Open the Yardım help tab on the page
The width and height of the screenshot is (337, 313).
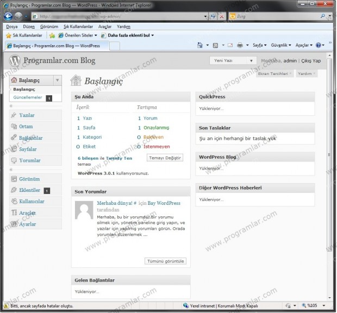307,74
